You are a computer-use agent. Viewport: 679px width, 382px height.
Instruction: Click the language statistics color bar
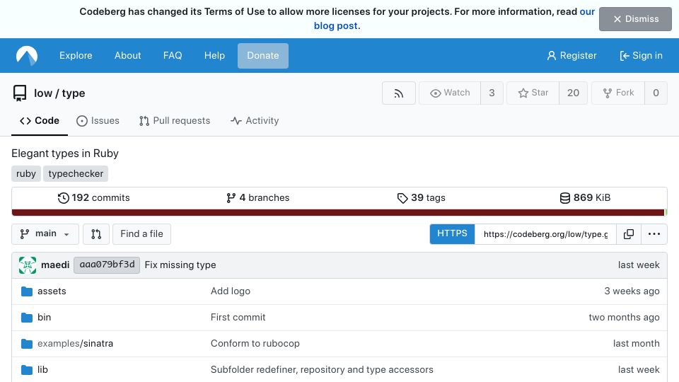(339, 212)
